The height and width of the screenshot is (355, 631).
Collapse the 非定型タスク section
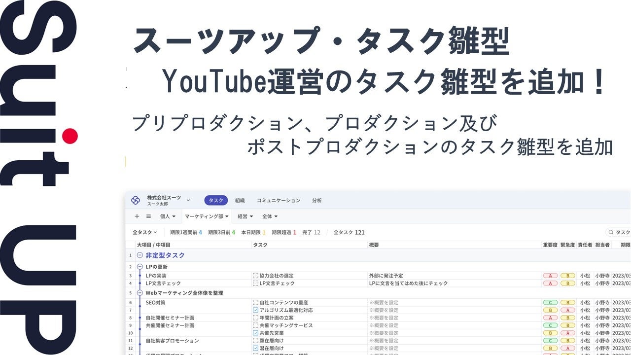click(x=140, y=255)
